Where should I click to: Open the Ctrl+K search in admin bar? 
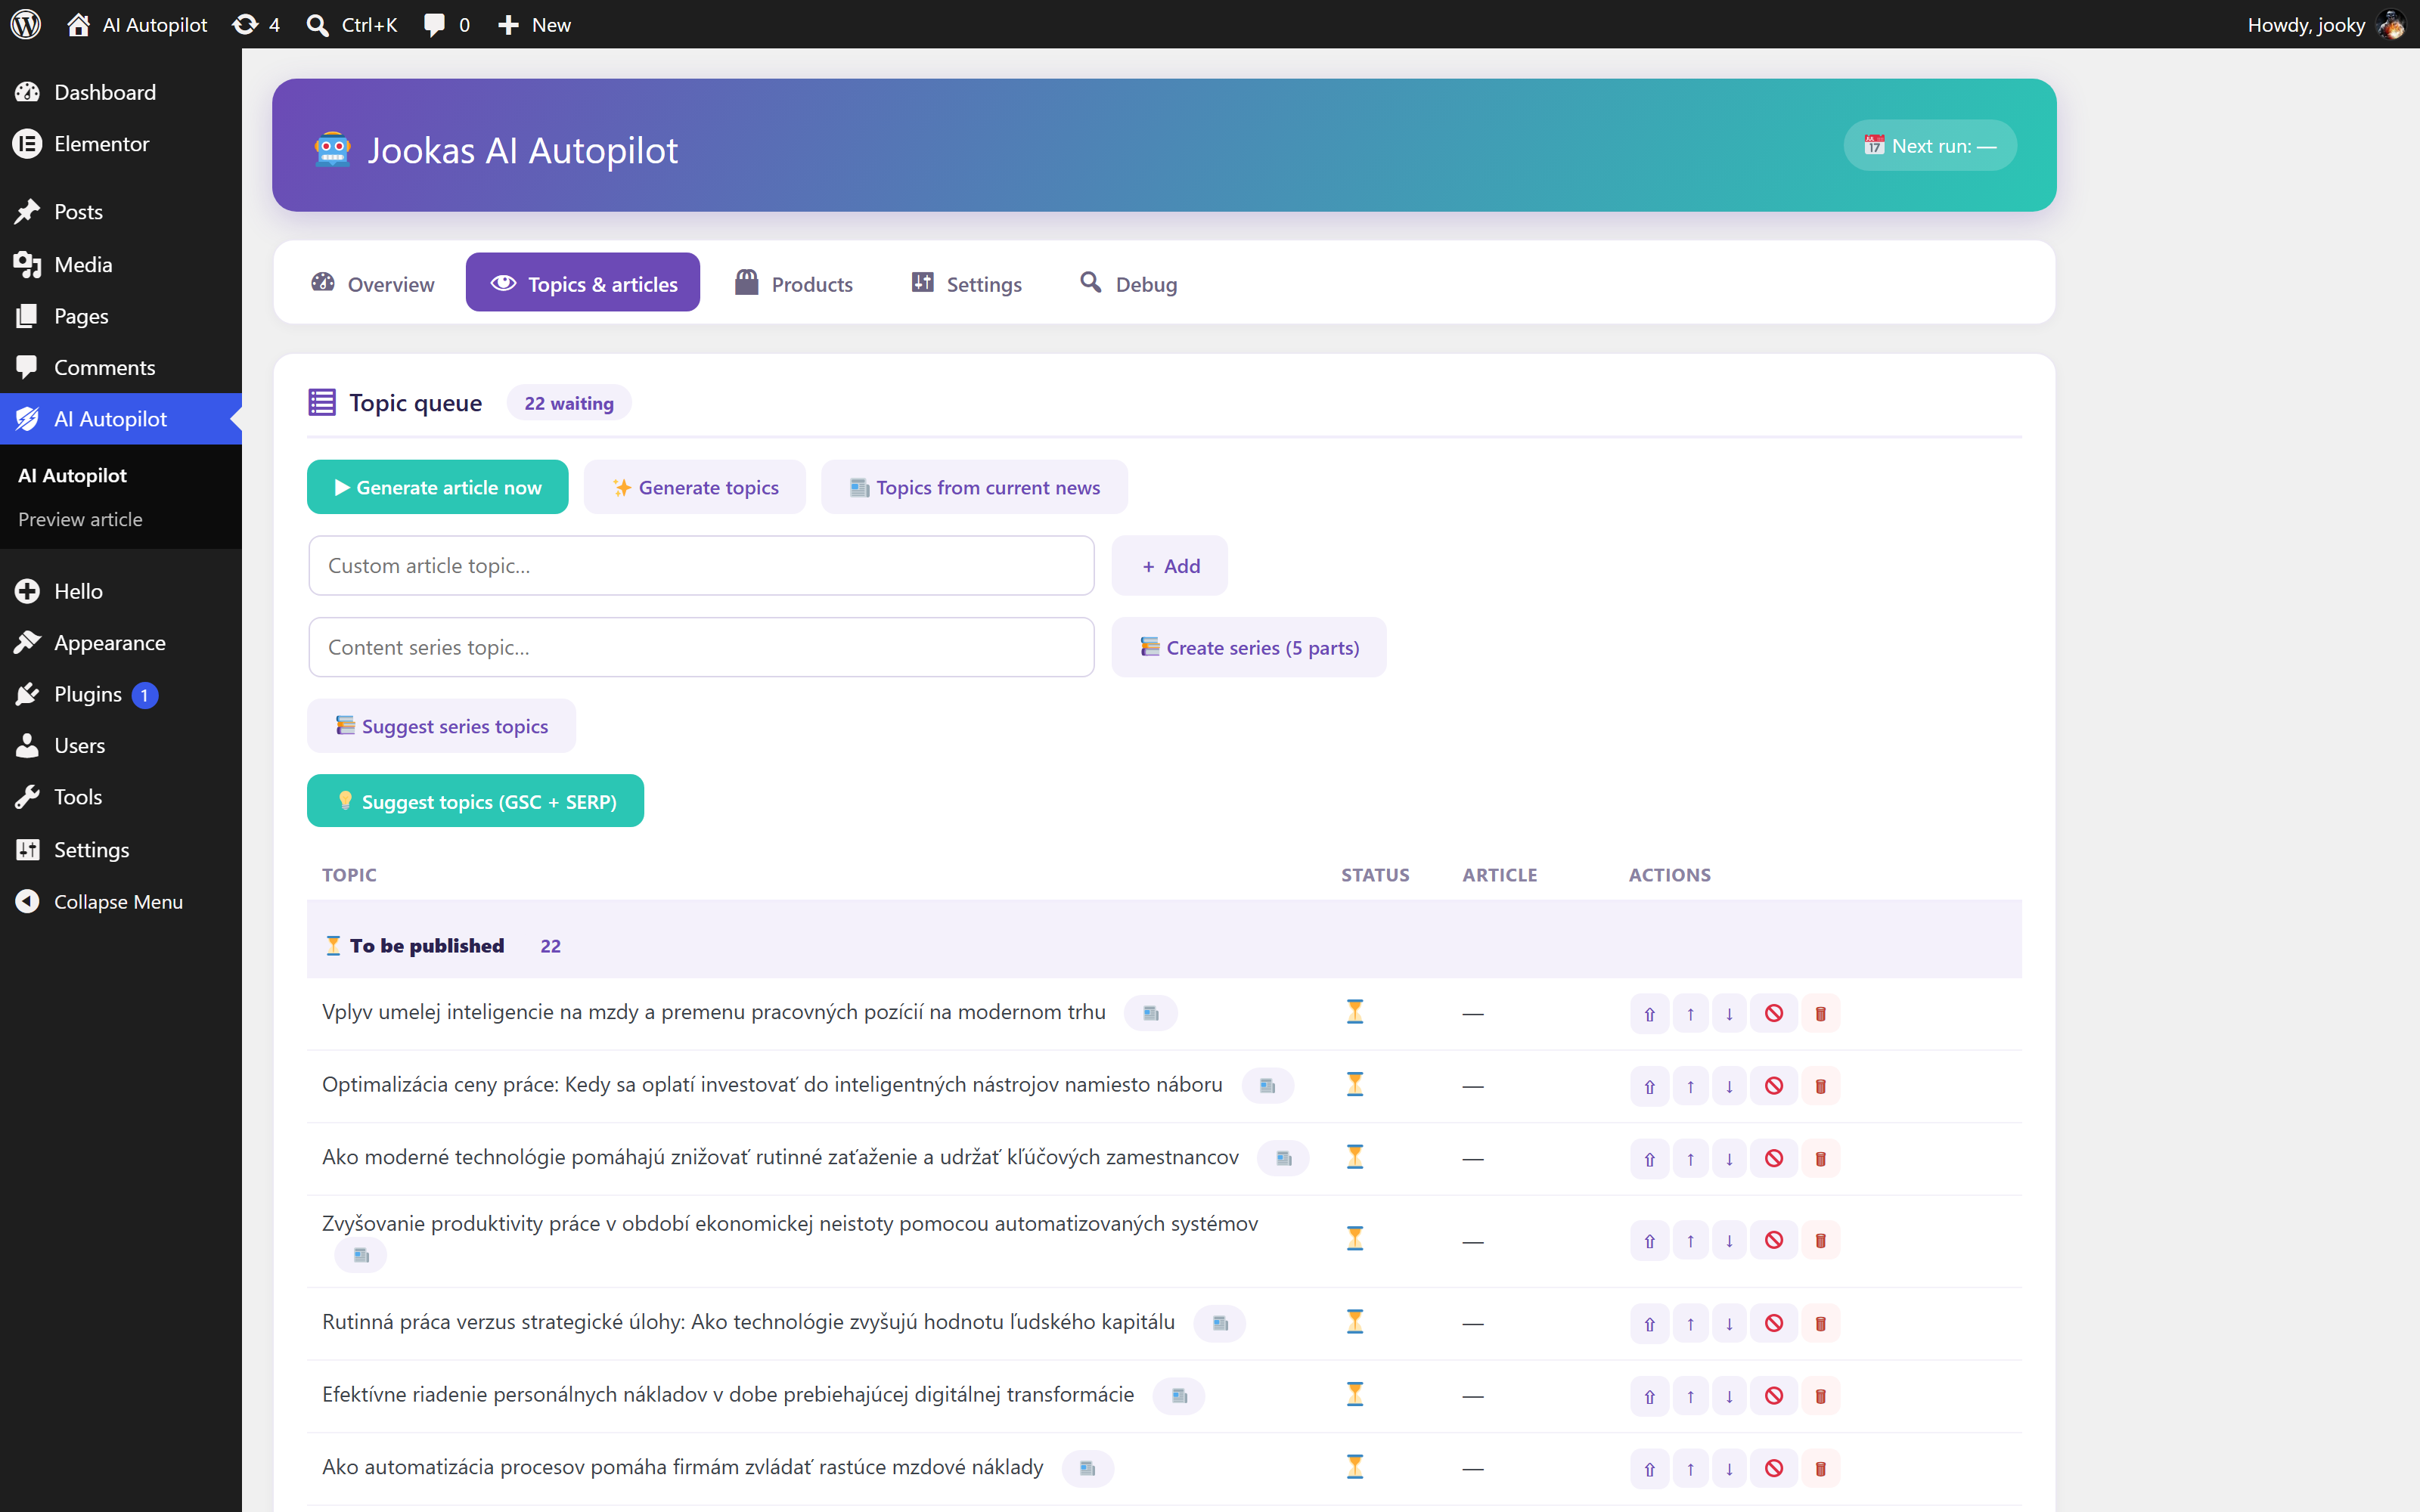point(352,24)
